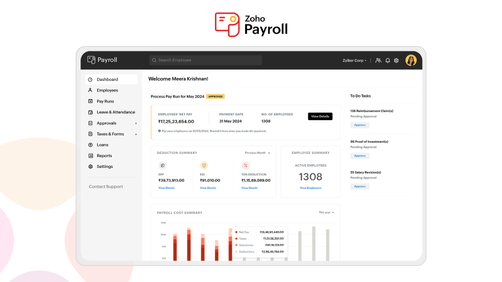This screenshot has height=282, width=502.
Task: Click Contact Support link
Action: point(106,186)
